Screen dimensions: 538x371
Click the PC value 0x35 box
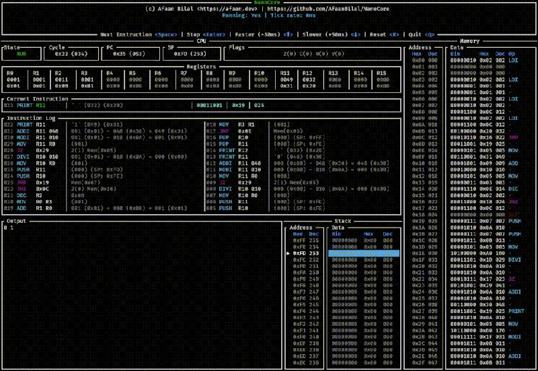[122, 54]
